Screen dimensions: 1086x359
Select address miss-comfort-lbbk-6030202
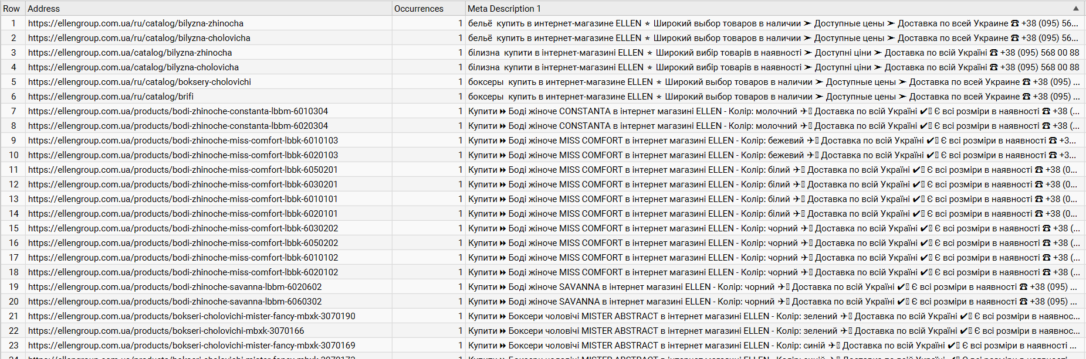(x=209, y=228)
